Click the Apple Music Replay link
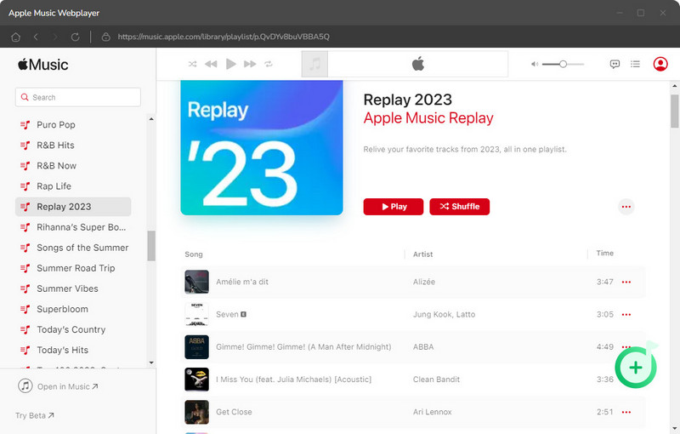This screenshot has width=680, height=434. [428, 118]
